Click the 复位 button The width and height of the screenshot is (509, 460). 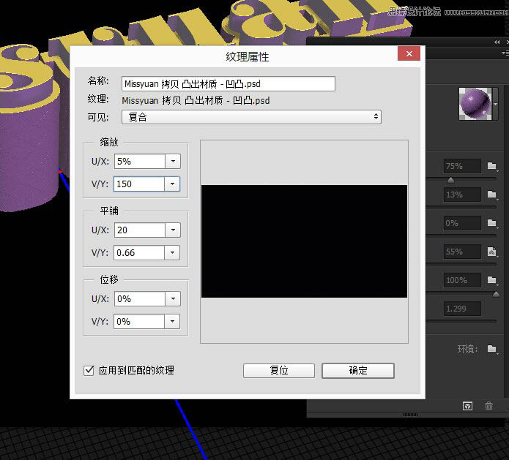(x=279, y=371)
